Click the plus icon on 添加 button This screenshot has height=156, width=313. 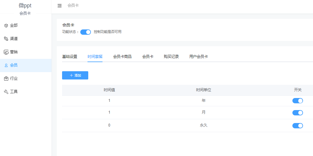(x=71, y=75)
